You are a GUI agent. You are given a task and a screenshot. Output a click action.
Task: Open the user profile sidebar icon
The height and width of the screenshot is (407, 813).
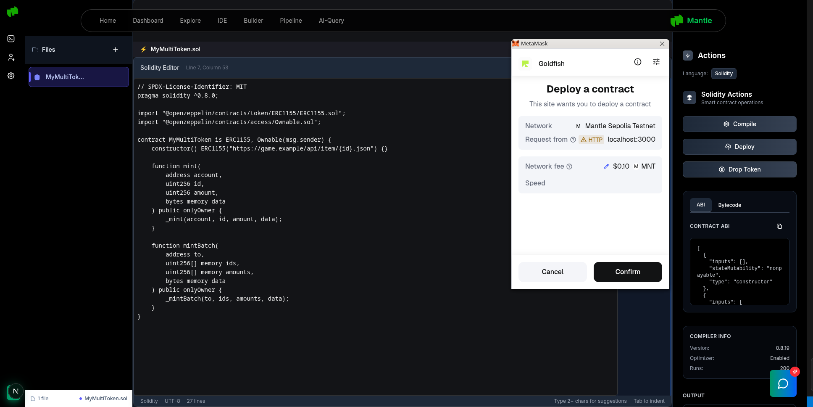coord(11,57)
